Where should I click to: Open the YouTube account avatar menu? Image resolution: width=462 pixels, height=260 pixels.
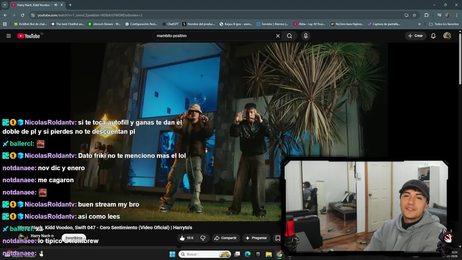(x=447, y=36)
